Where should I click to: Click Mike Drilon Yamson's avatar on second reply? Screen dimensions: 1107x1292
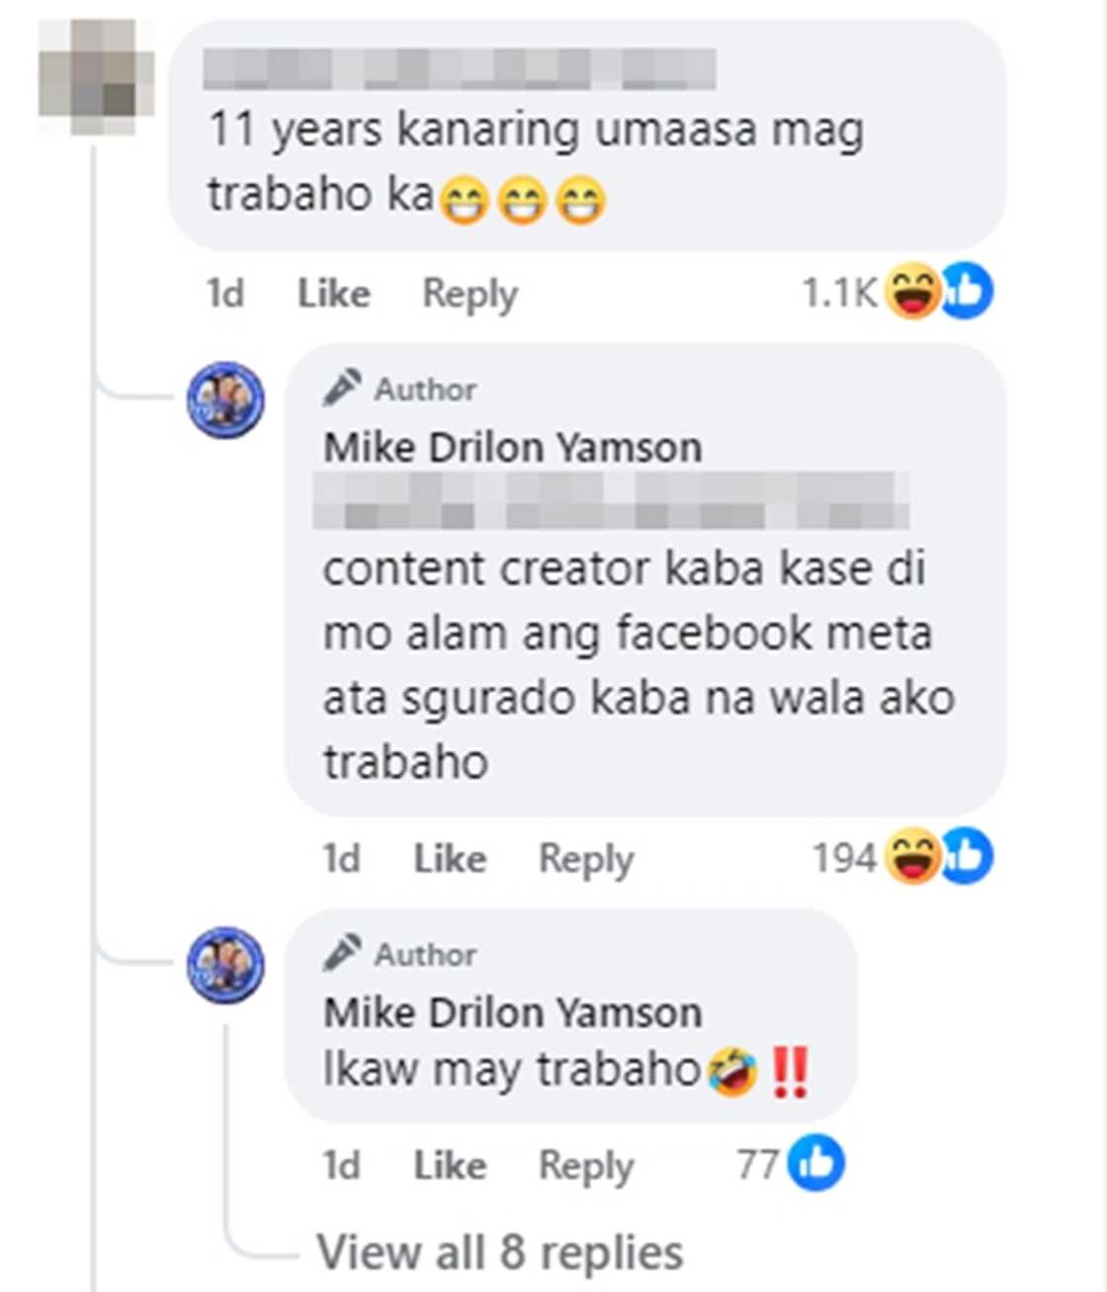[225, 965]
